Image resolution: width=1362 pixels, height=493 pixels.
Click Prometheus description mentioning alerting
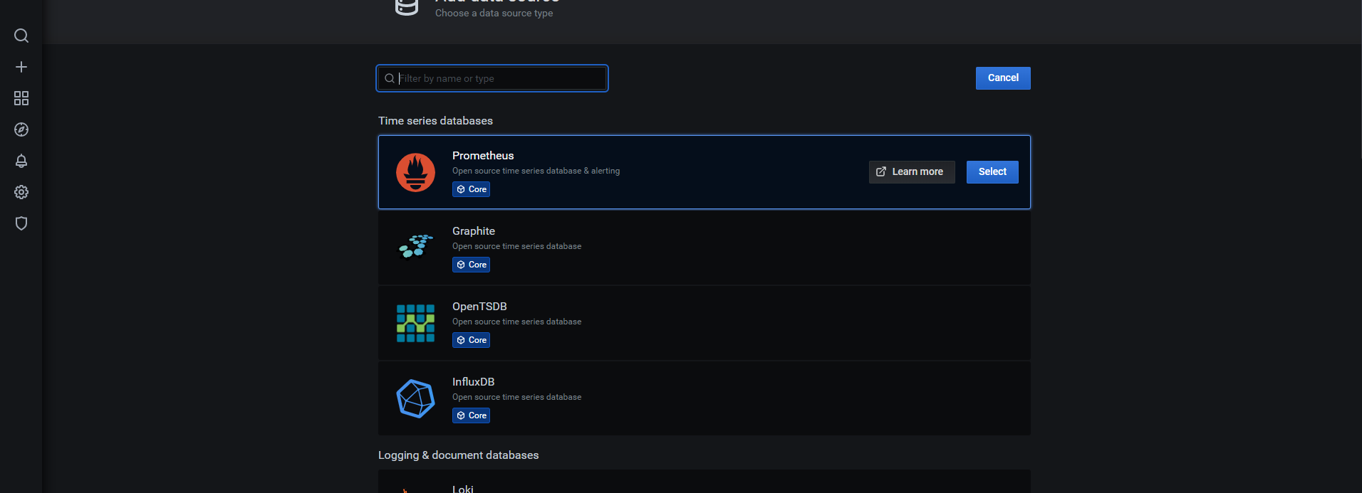click(x=536, y=171)
